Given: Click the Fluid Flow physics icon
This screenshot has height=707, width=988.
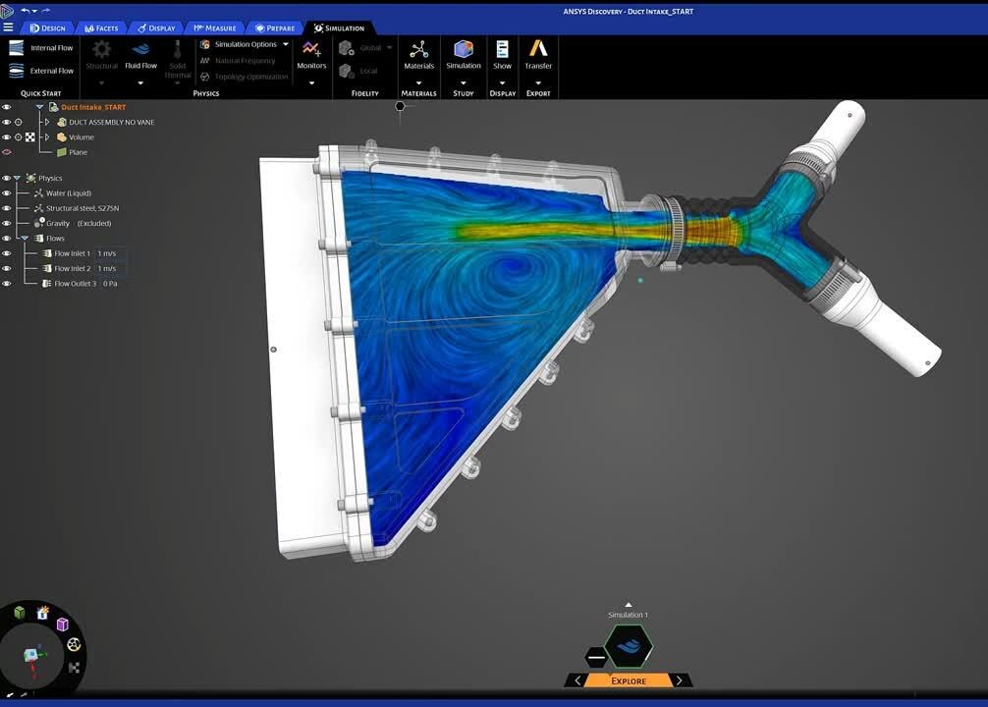Looking at the screenshot, I should click(141, 49).
